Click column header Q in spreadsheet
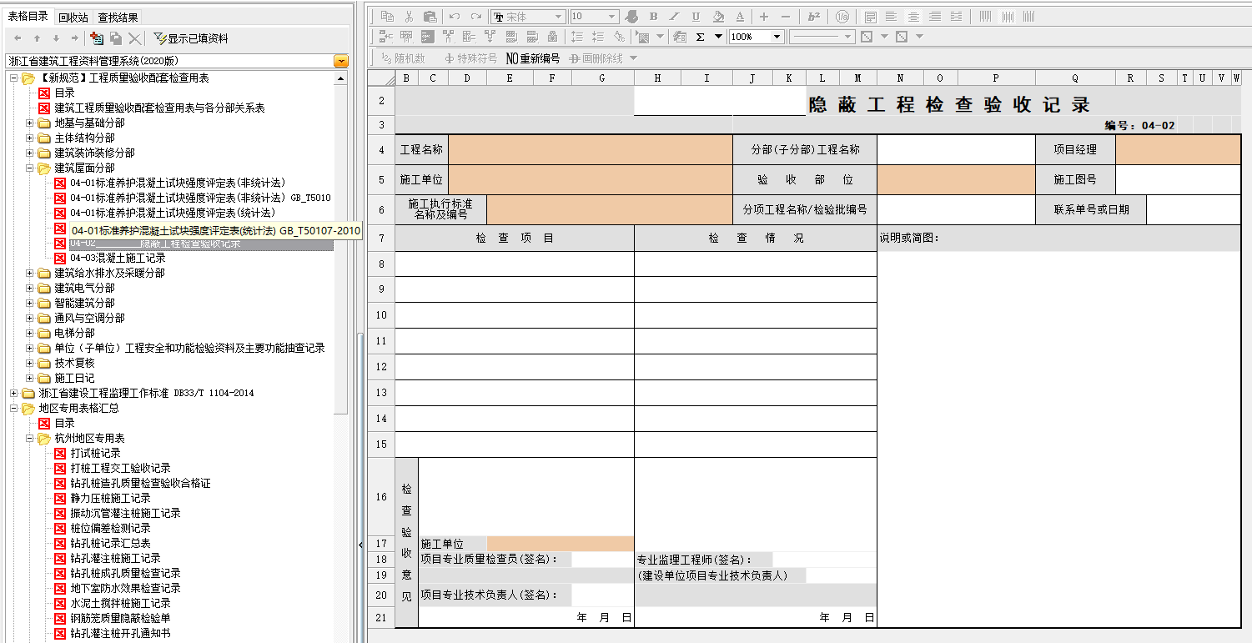The height and width of the screenshot is (643, 1252). (1075, 78)
